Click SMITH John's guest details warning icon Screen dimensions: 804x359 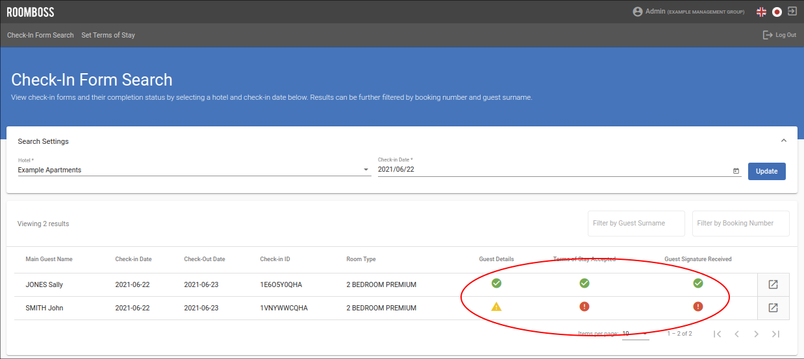496,307
